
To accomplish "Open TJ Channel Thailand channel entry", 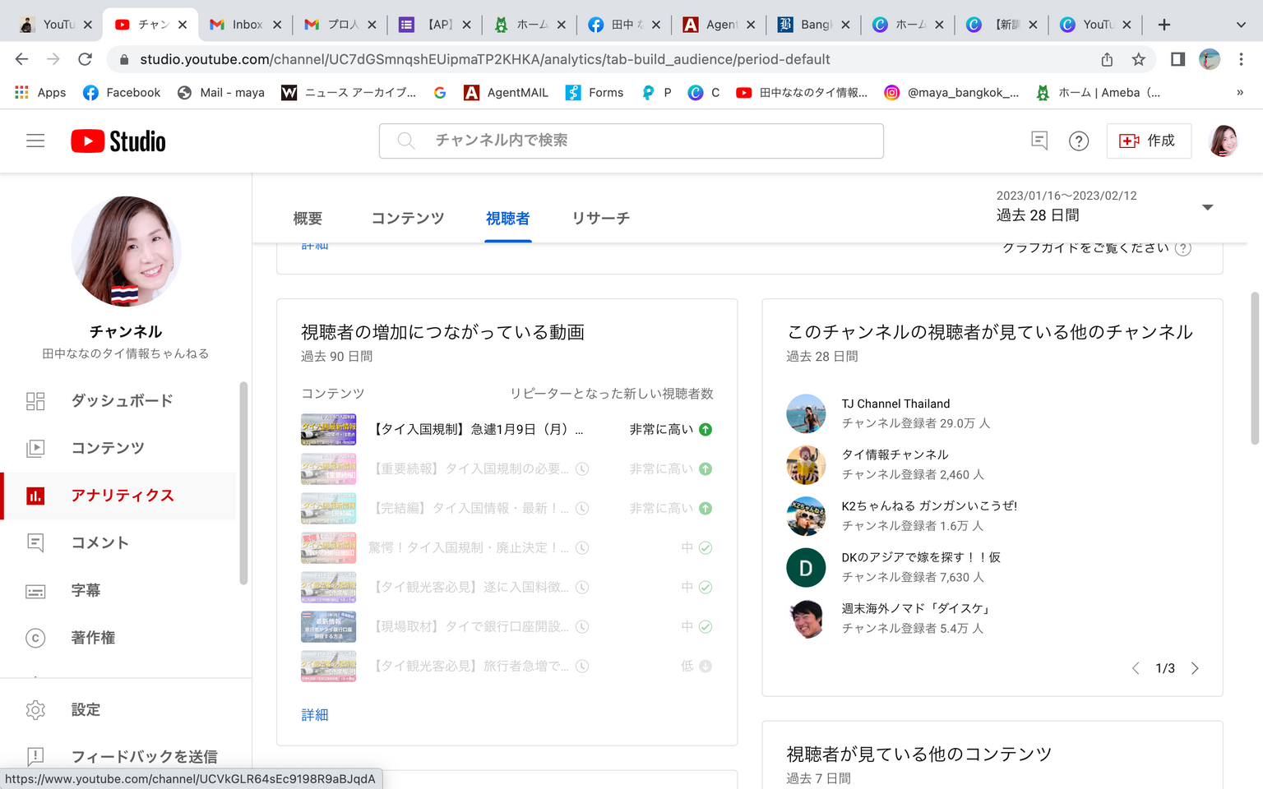I will point(895,404).
